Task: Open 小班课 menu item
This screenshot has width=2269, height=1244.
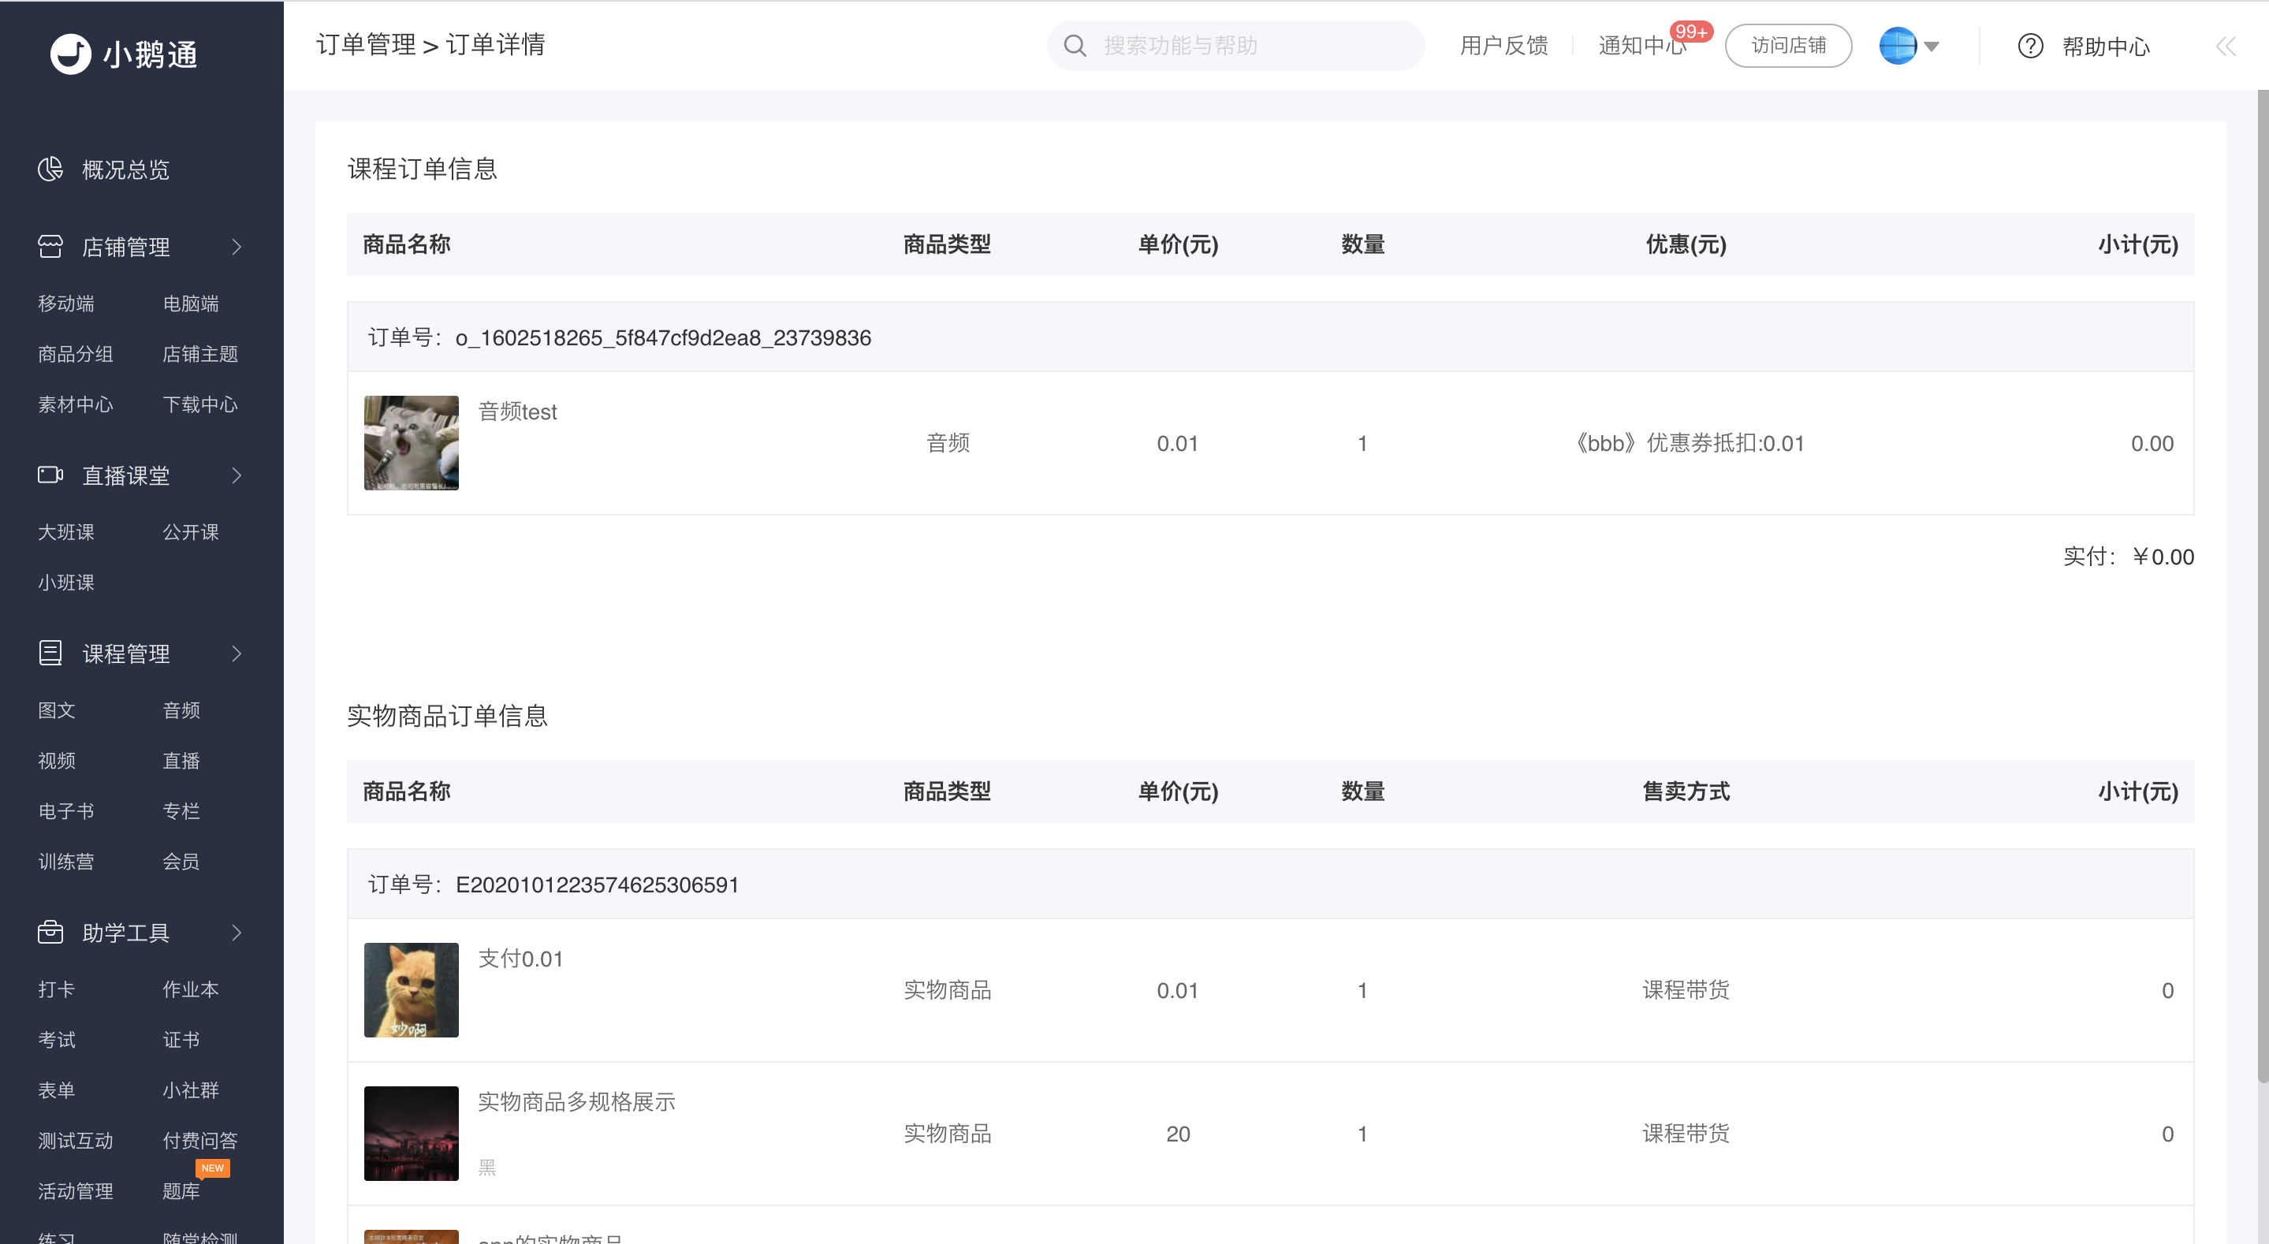Action: pos(66,582)
